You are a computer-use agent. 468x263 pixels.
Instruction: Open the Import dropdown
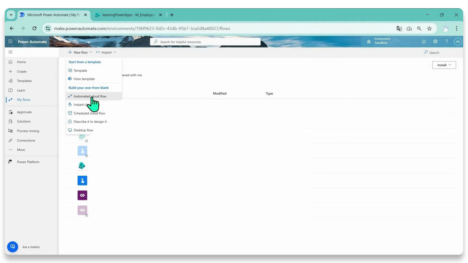[106, 53]
